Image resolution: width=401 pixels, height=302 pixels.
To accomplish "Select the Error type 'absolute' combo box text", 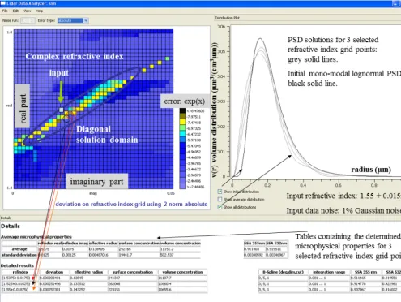I will (x=70, y=20).
